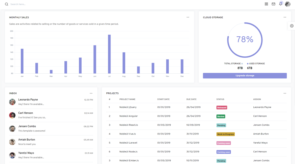The width and height of the screenshot is (295, 164).
Task: Click the Released status badge
Action: coord(222,108)
